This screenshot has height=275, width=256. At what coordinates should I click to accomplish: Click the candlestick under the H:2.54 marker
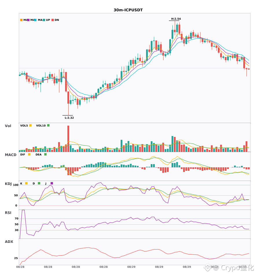click(x=175, y=28)
